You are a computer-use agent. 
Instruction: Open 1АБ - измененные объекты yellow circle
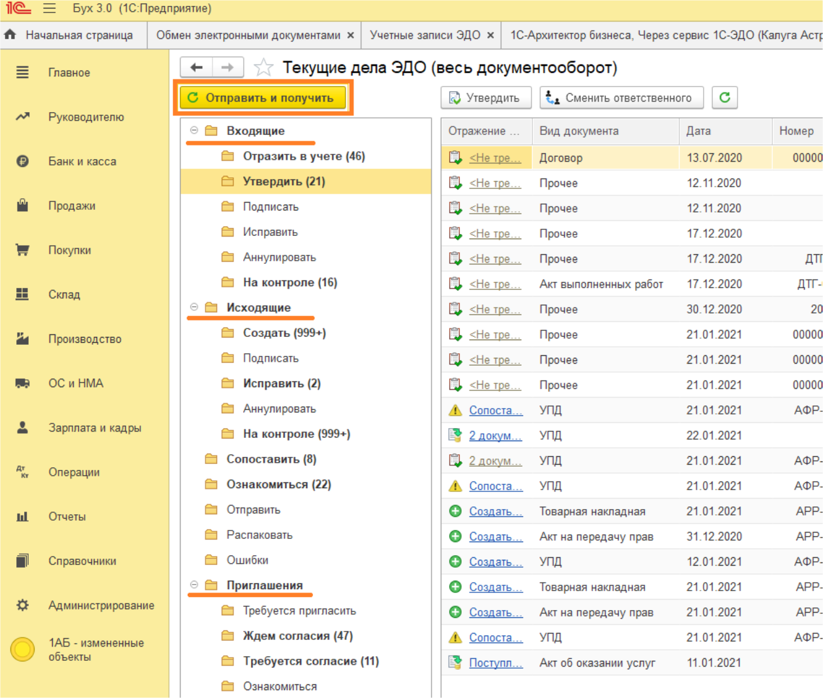pos(23,649)
